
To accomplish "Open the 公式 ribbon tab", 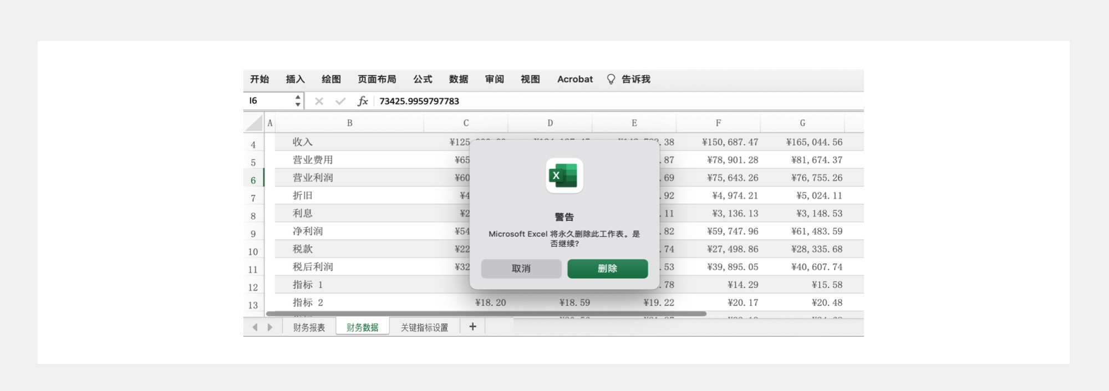I will [x=423, y=79].
